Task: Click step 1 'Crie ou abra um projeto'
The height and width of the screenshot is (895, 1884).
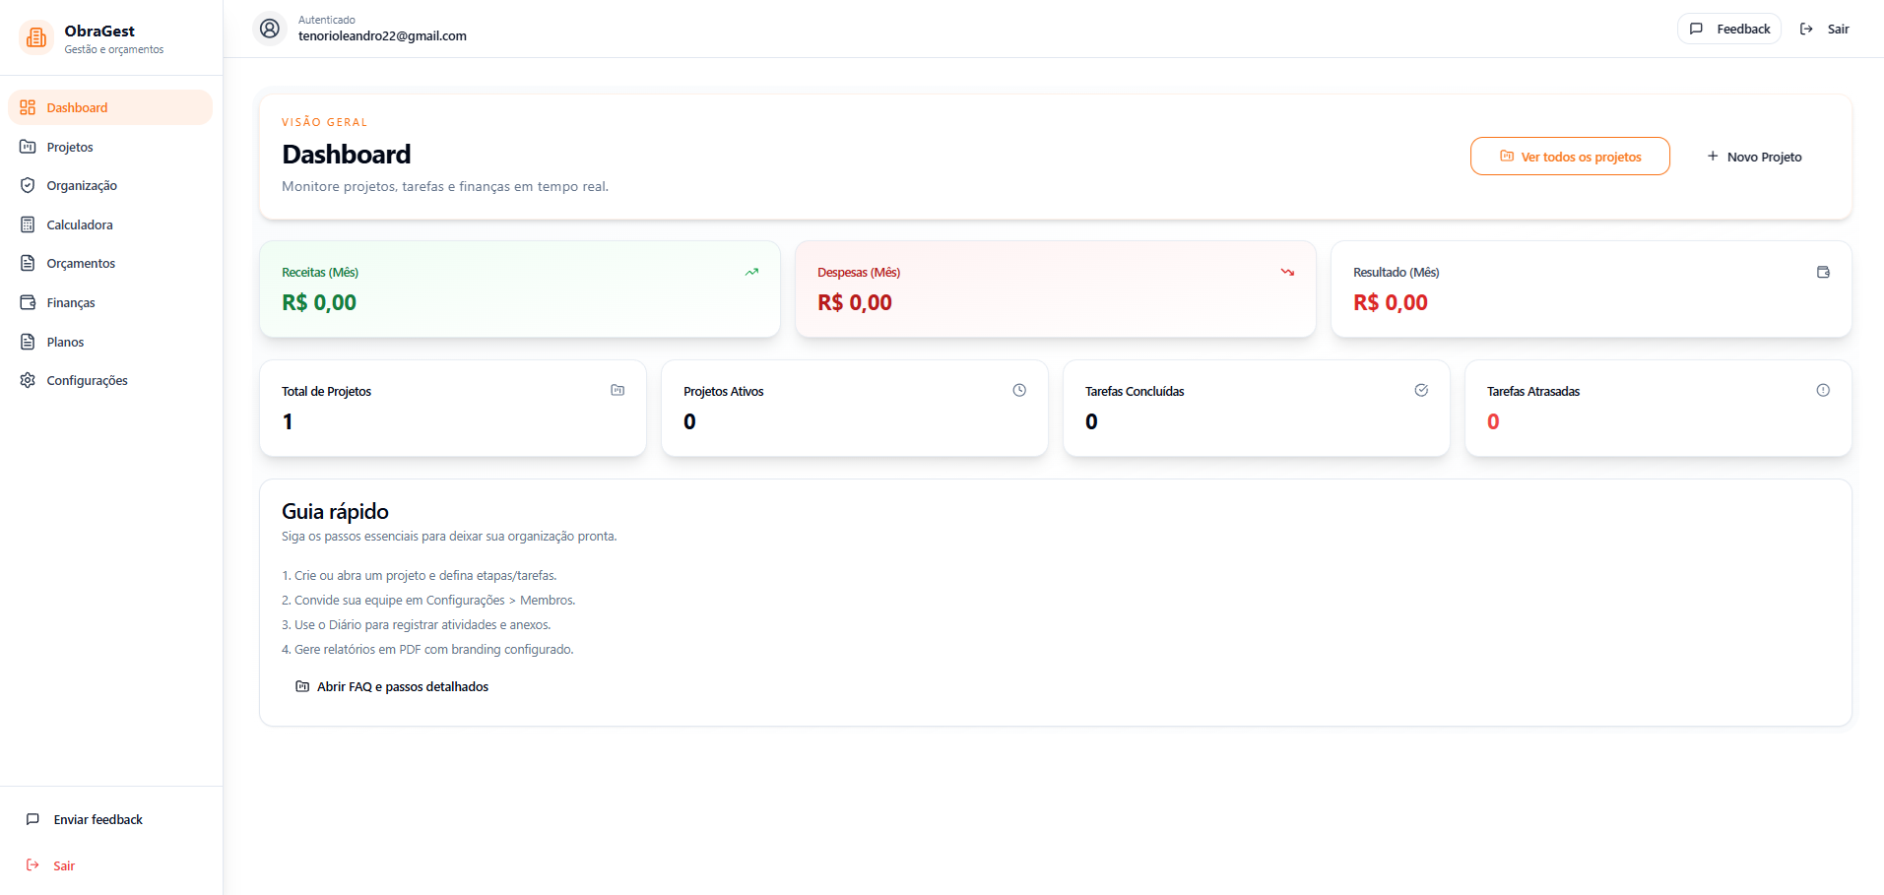Action: point(420,575)
